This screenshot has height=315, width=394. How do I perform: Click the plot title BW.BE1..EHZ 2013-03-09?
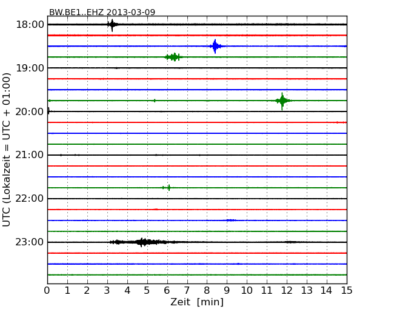(102, 12)
